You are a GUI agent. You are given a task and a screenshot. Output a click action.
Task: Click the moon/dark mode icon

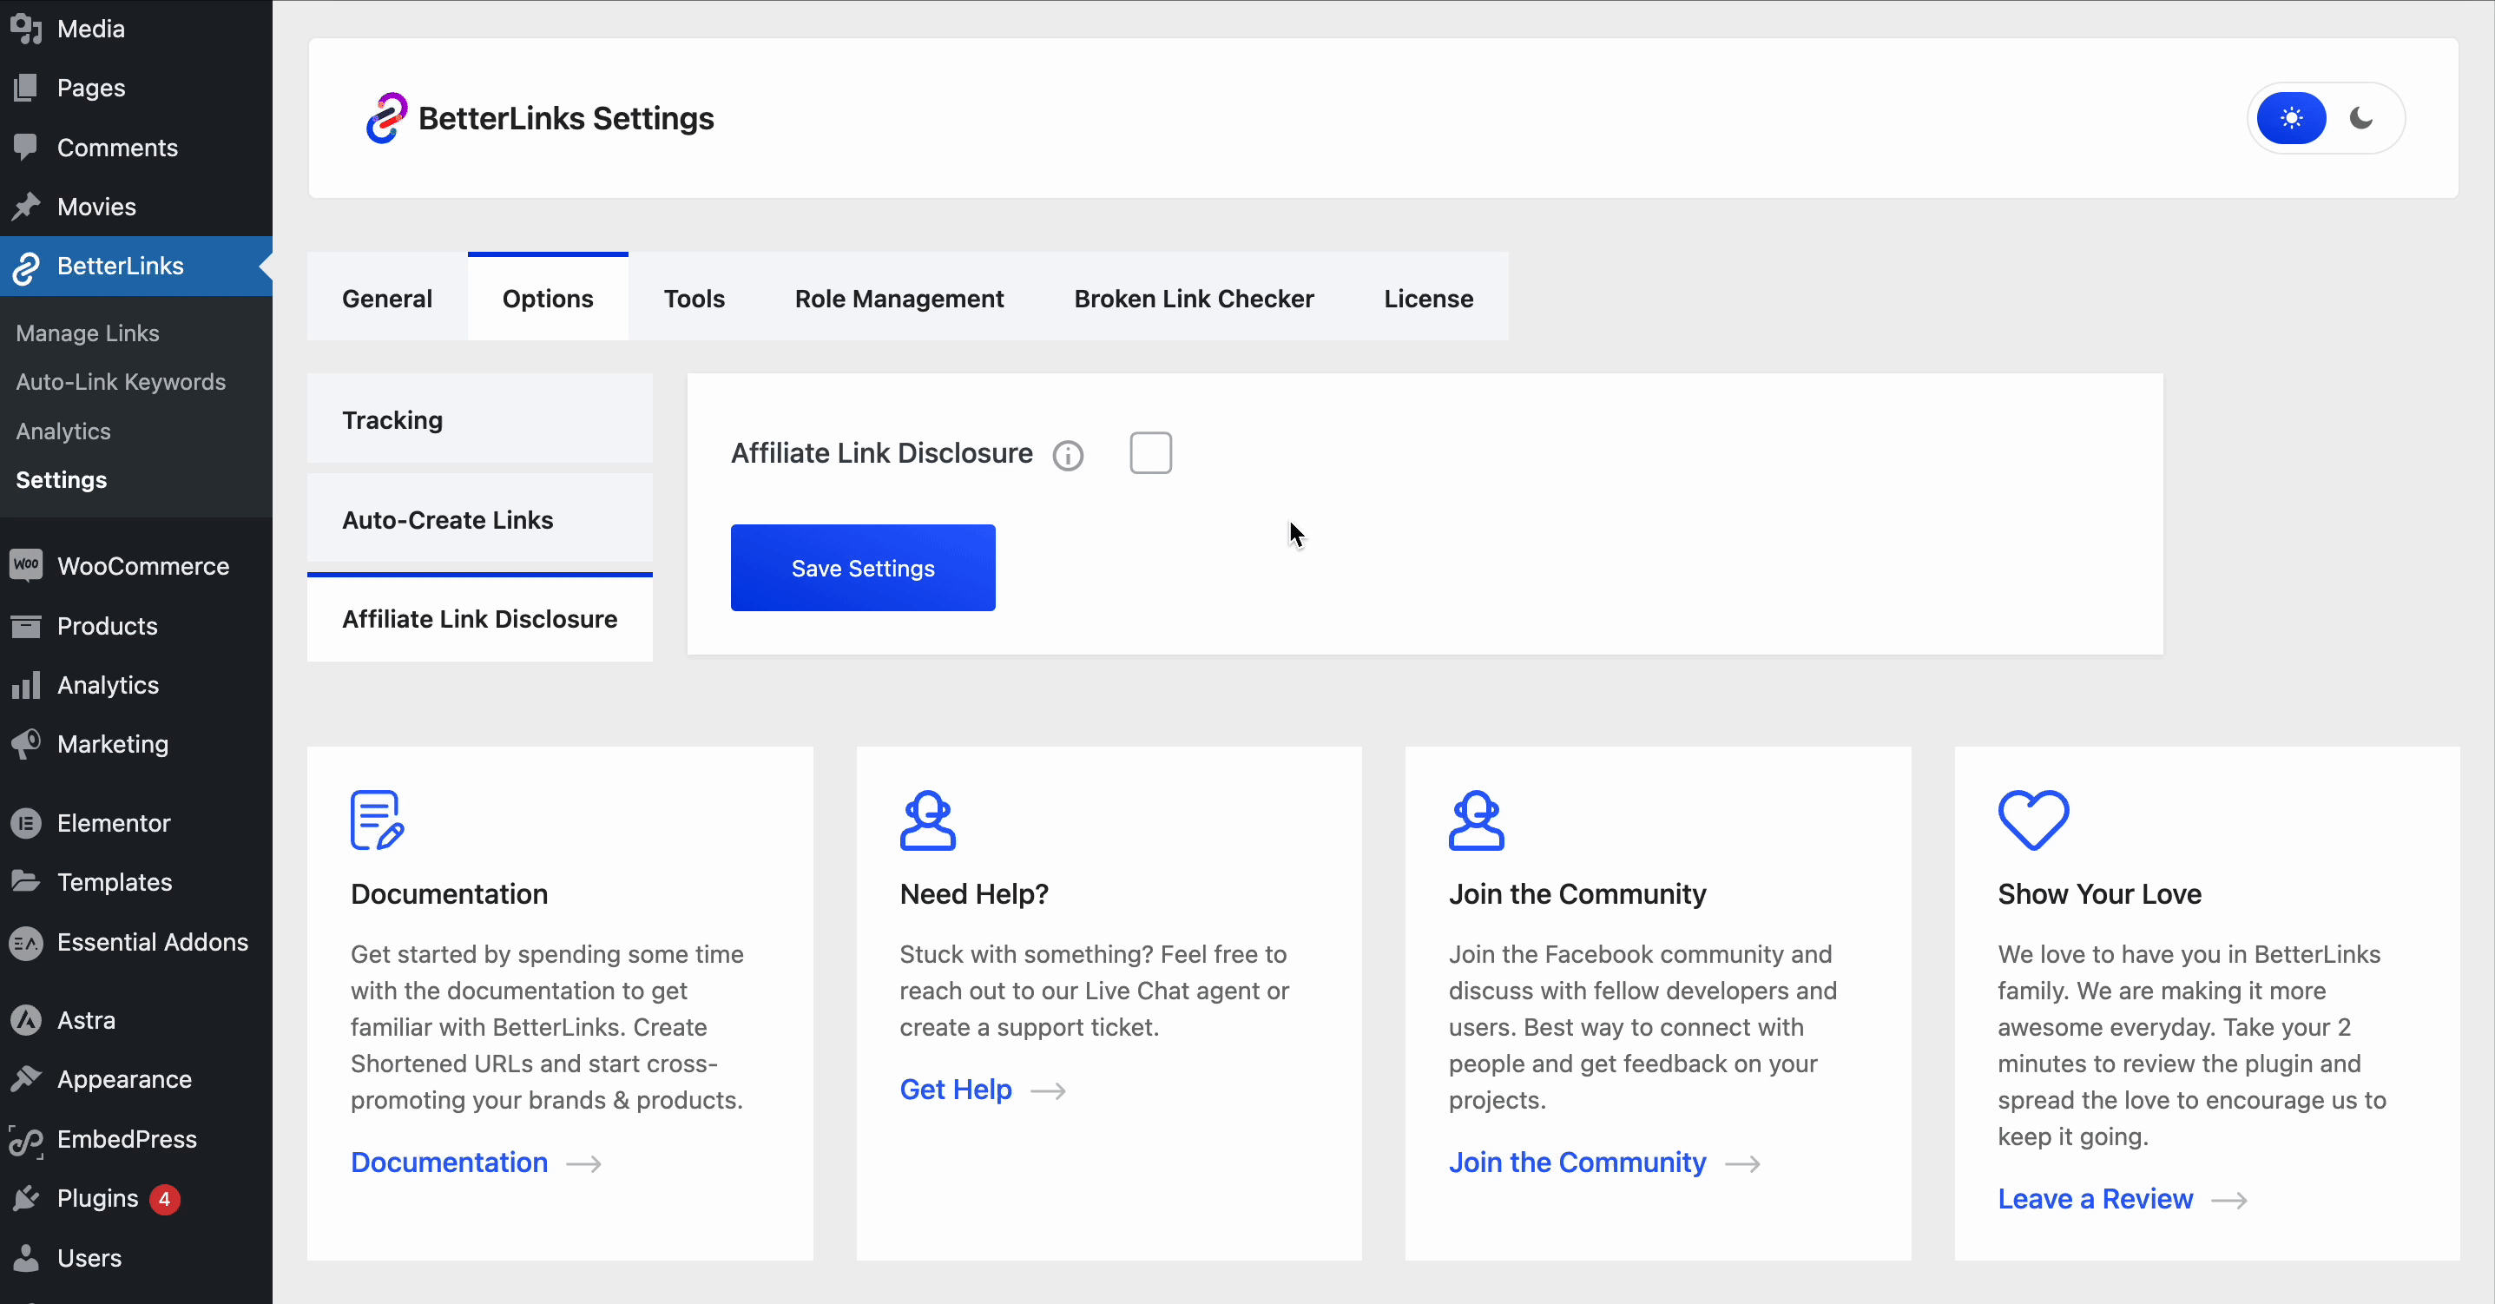click(x=2363, y=117)
